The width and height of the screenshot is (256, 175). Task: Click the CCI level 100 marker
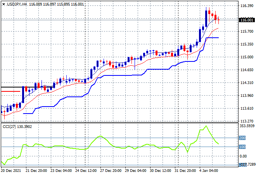[242, 147]
